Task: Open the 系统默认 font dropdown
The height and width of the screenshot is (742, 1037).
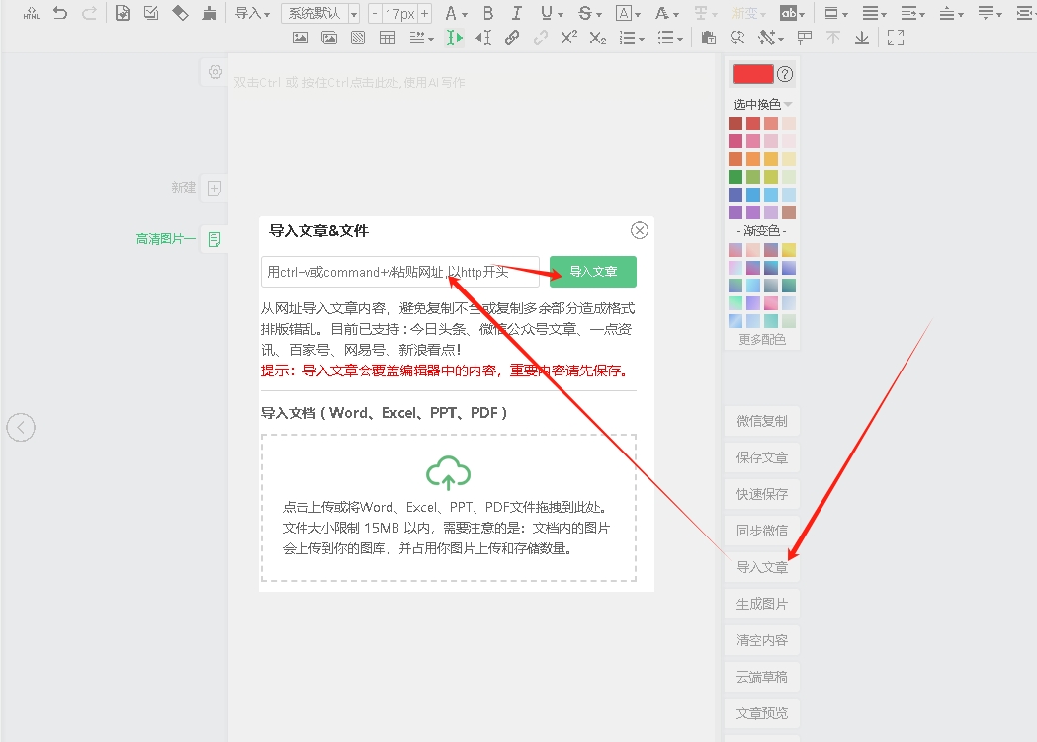Action: [x=320, y=13]
